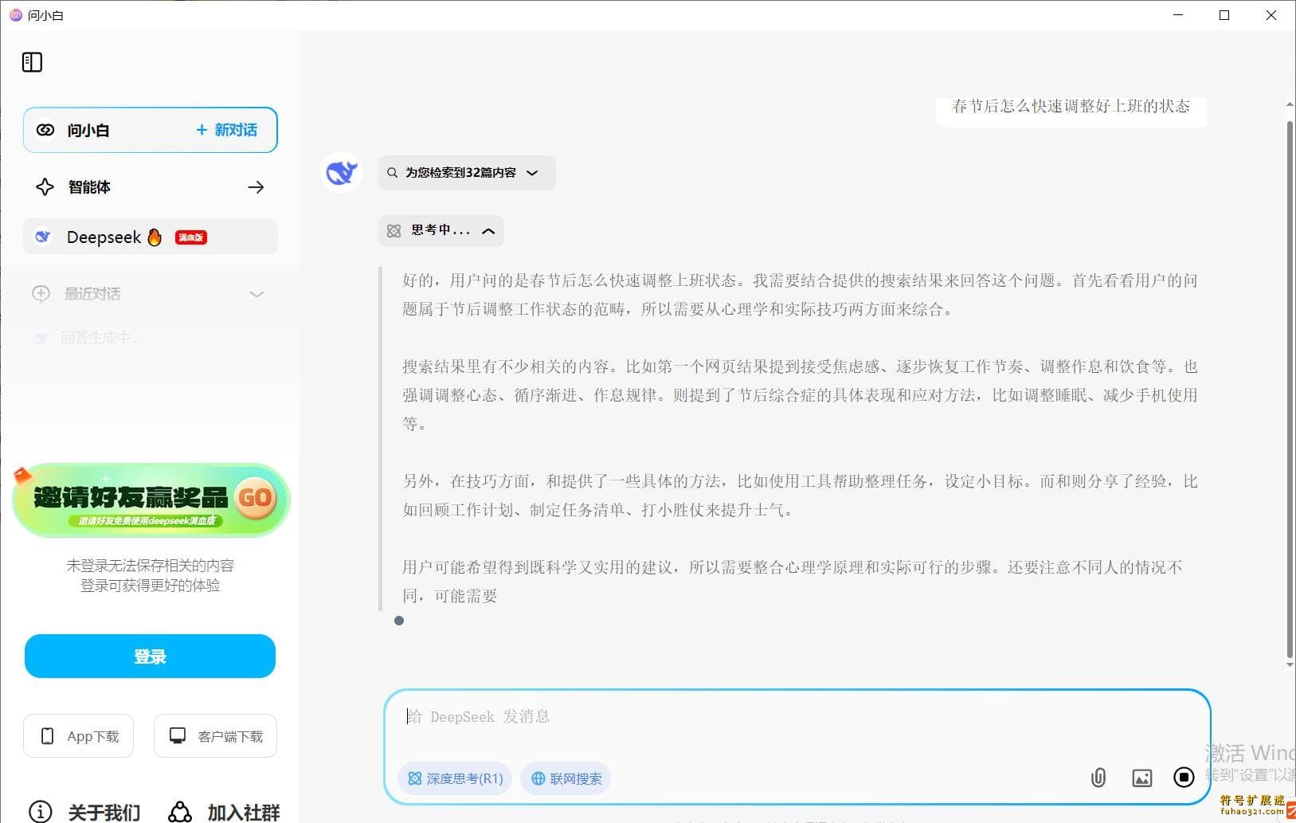Click the orange GO button on banner
Image resolution: width=1296 pixels, height=823 pixels.
coord(256,498)
